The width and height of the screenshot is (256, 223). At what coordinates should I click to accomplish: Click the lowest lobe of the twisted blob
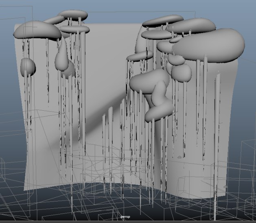click(159, 109)
